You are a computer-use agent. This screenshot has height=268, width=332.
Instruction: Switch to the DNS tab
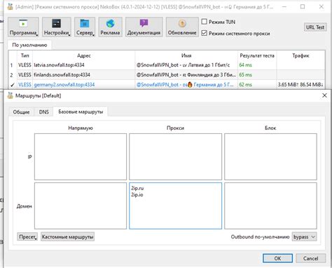pos(44,112)
